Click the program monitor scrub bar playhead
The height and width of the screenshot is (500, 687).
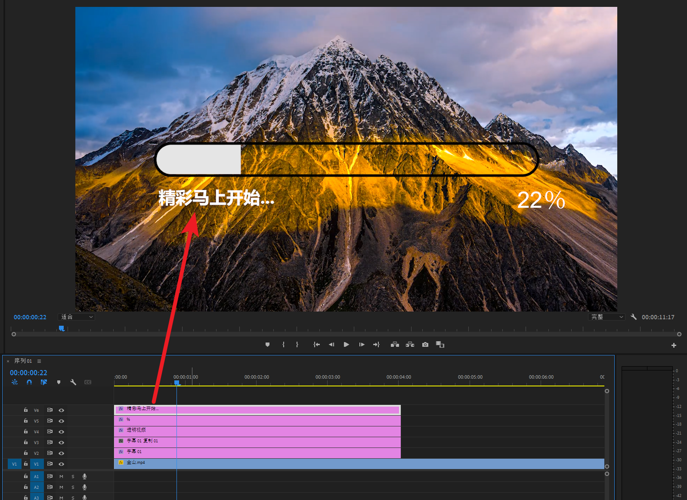[62, 328]
